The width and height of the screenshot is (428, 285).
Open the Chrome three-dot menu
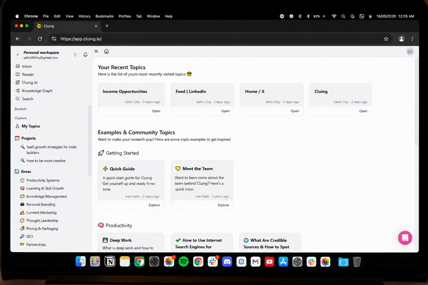412,39
